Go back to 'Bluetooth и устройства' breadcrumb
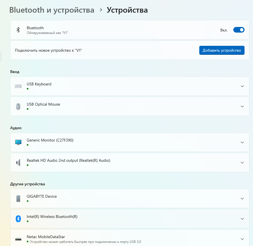 coord(52,10)
